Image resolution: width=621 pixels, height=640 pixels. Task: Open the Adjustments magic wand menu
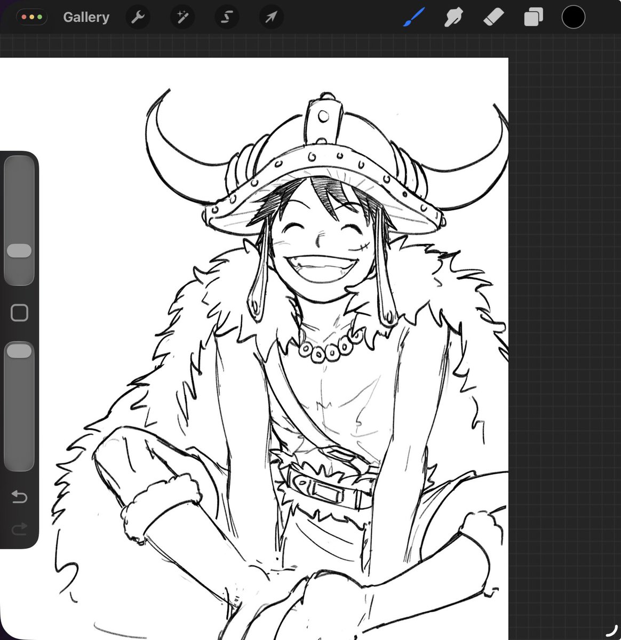click(182, 18)
